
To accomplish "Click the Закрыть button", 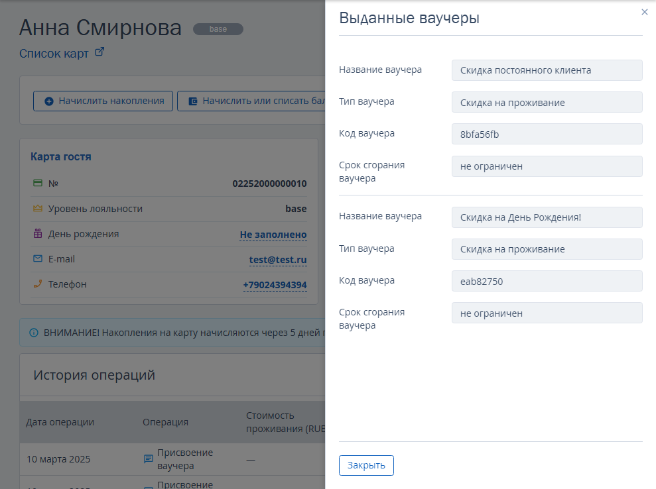I will coord(366,465).
